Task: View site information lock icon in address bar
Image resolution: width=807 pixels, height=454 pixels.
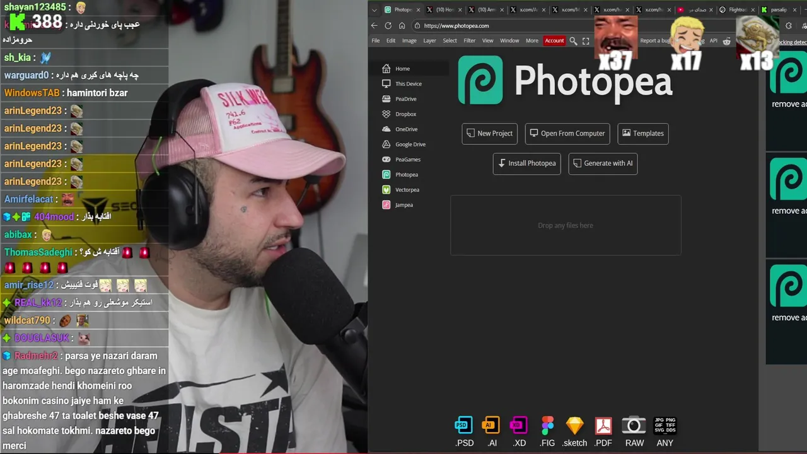Action: click(417, 26)
